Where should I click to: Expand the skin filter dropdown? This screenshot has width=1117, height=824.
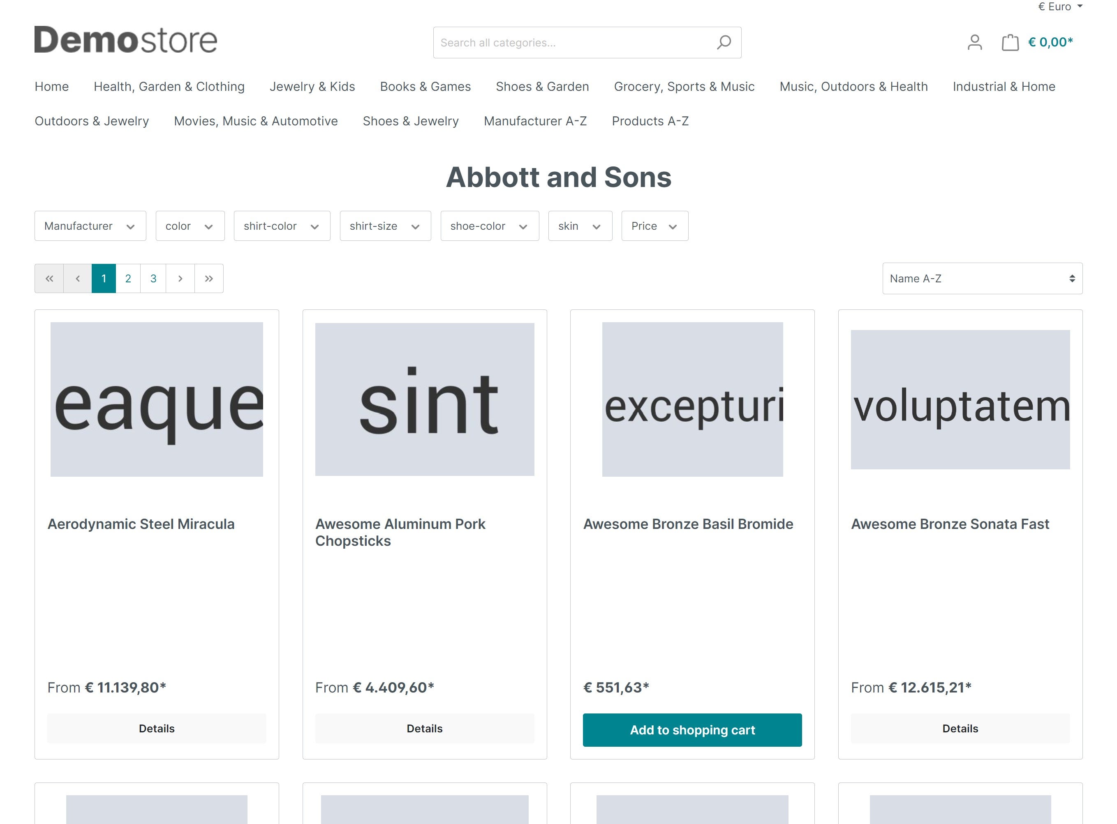point(580,226)
